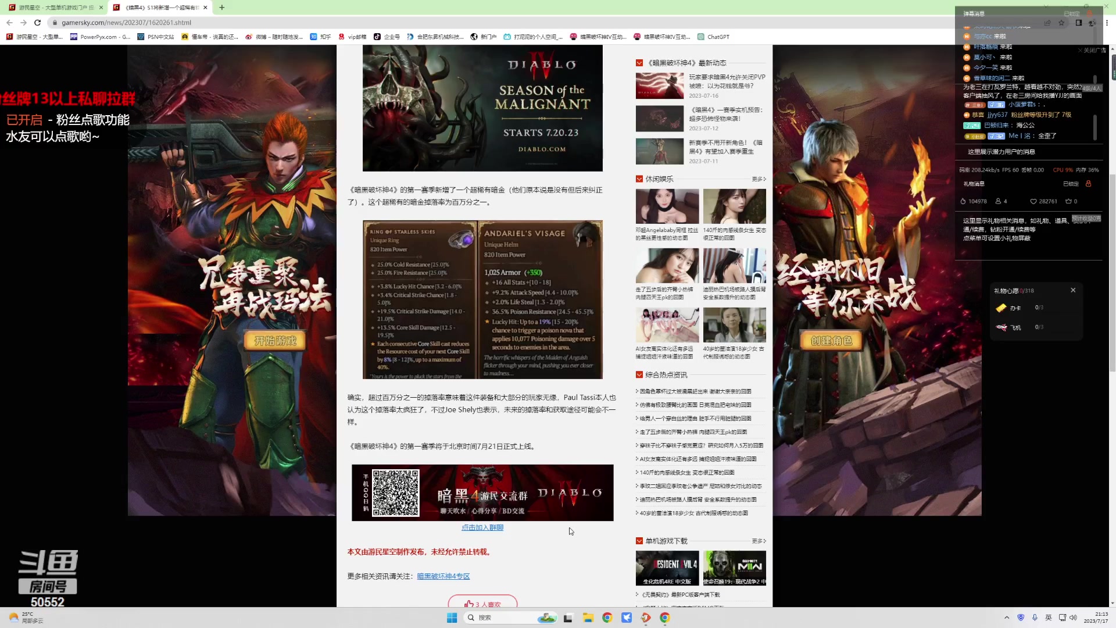Screen dimensions: 1116x628
Task: Expand 更多 in the 单机游戏下载 section
Action: pos(759,541)
